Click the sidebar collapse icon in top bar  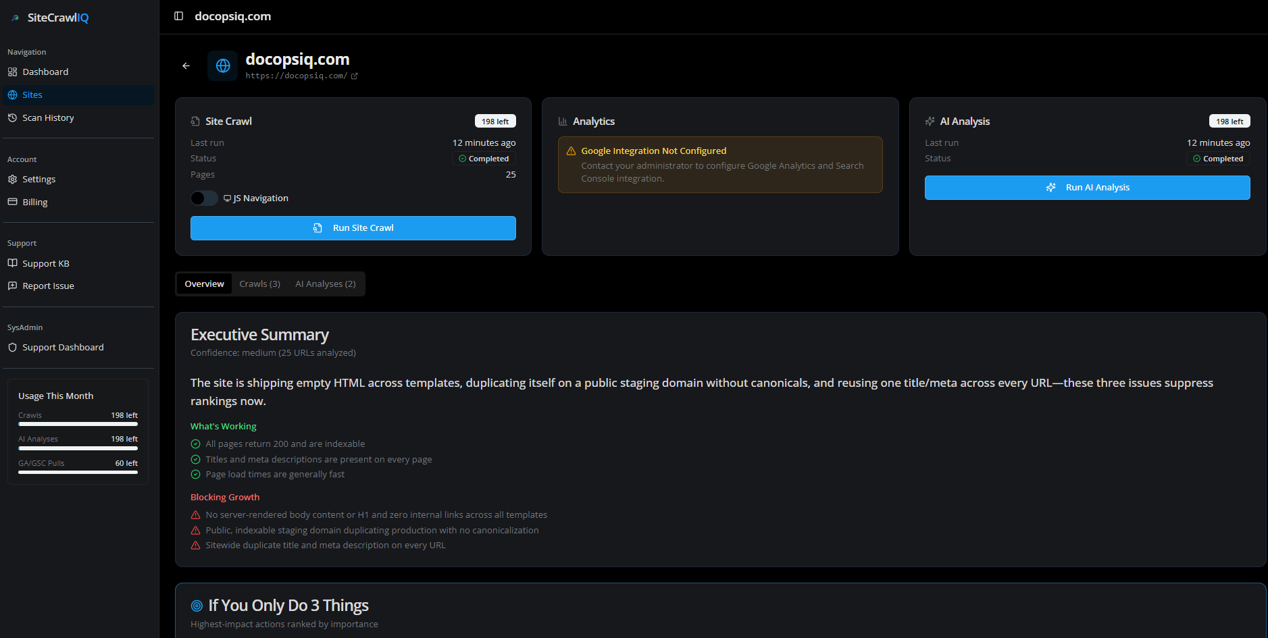point(178,16)
